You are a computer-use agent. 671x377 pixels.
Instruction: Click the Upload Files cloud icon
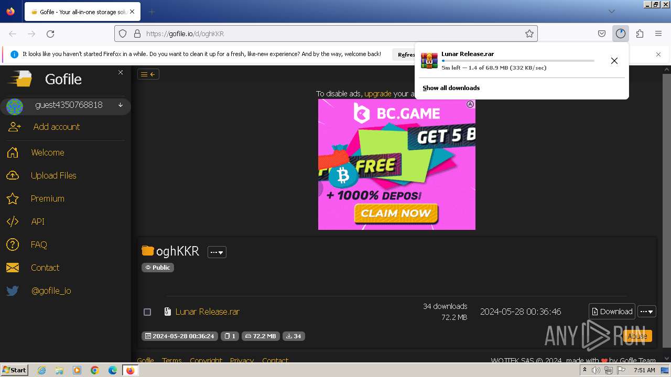point(13,175)
